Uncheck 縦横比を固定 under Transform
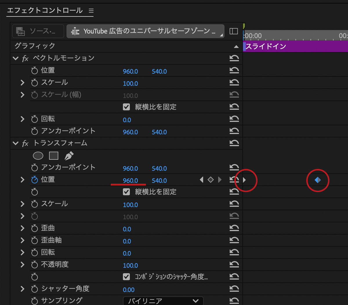This screenshot has width=348, height=305. click(x=126, y=192)
